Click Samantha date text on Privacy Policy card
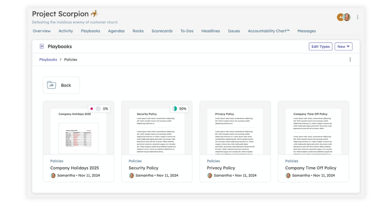This screenshot has height=205, width=392. (x=235, y=175)
